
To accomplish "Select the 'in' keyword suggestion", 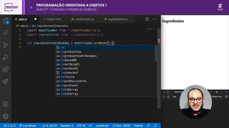I will (105, 47).
